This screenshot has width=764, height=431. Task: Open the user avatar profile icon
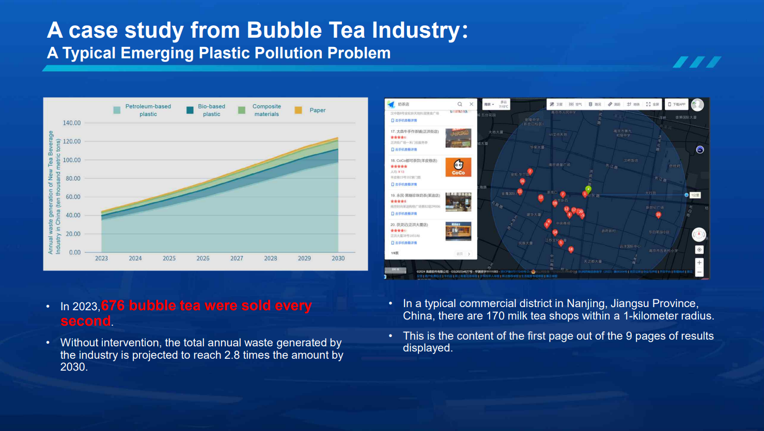click(x=697, y=105)
